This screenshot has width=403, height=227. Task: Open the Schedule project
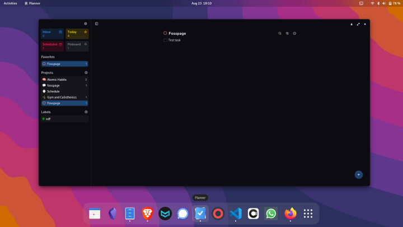pyautogui.click(x=64, y=91)
